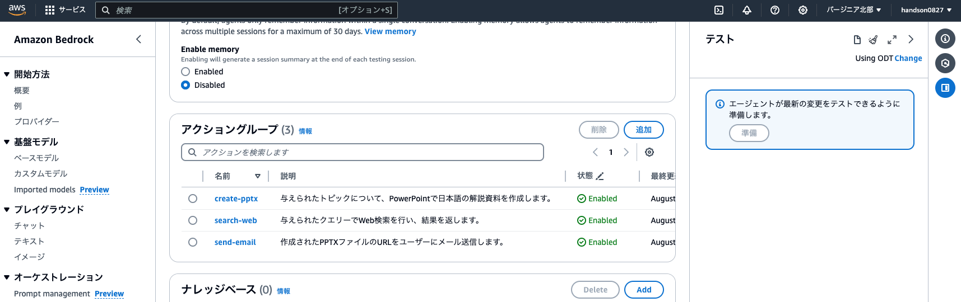Click the View memory link
The width and height of the screenshot is (961, 302).
coord(391,31)
